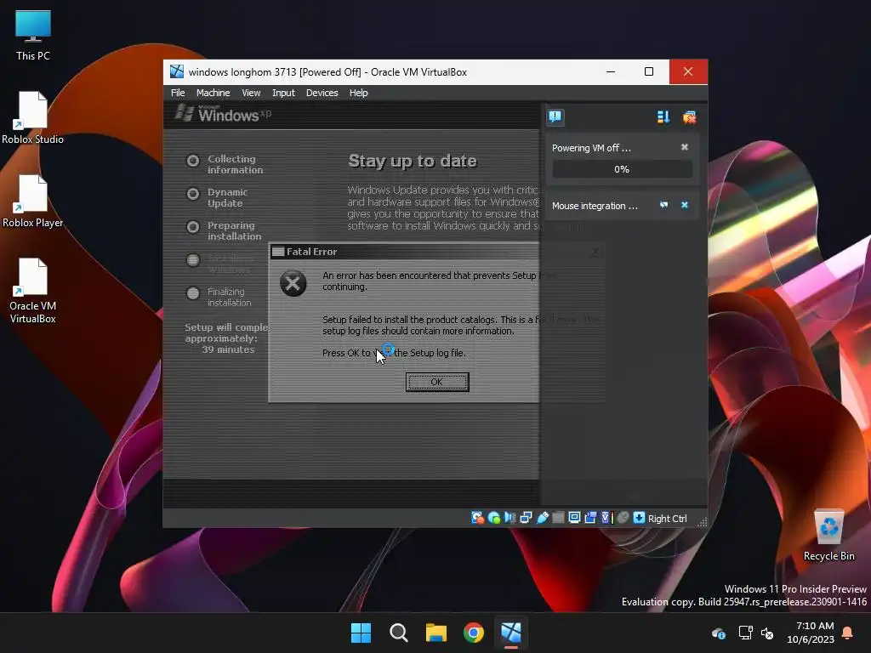Click the VirtualBox title bar app icon
This screenshot has width=871, height=653.
coord(177,71)
